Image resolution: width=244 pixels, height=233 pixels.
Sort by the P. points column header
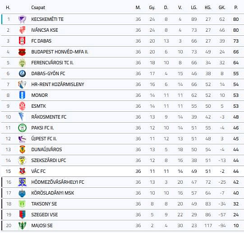click(x=236, y=8)
